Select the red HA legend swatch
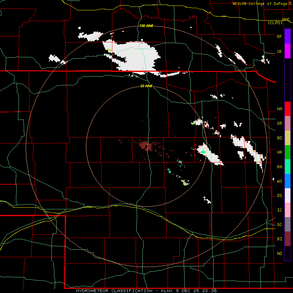Image resolution: width=293 pixels, height=293 pixels. tap(287, 109)
